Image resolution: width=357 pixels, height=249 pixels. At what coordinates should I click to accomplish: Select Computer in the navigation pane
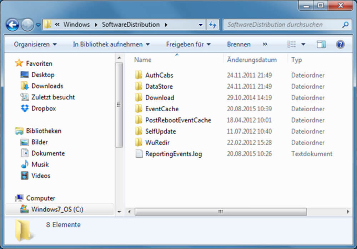point(41,198)
